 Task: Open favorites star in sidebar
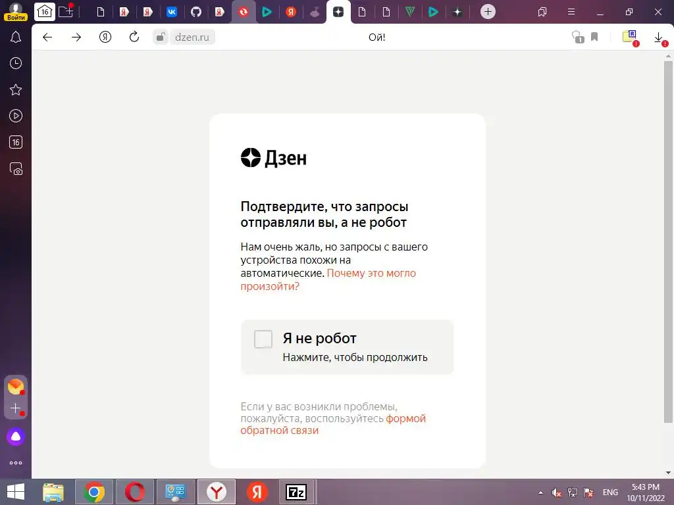(x=16, y=89)
